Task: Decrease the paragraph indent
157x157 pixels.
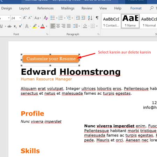Action: point(78,18)
